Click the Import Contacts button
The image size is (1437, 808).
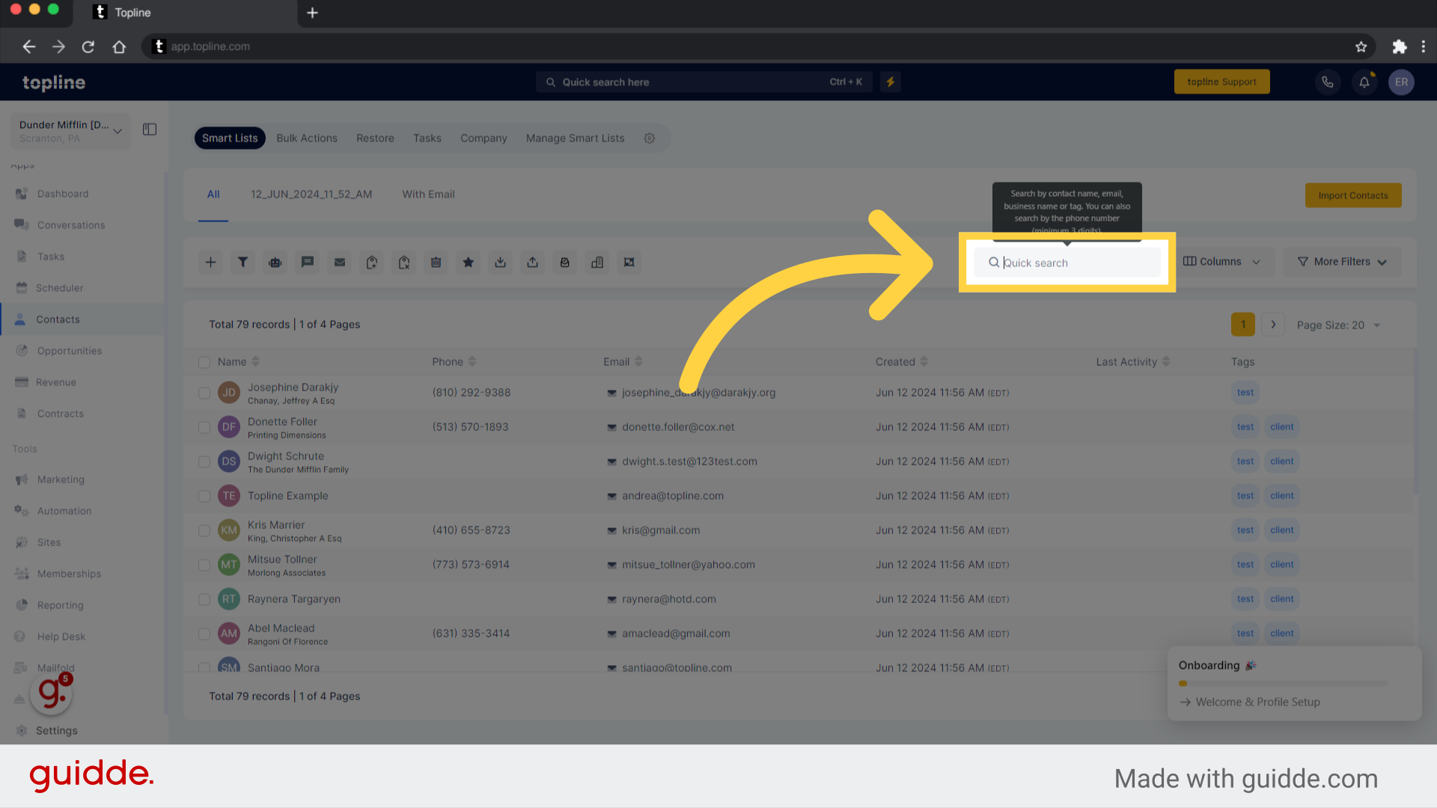[x=1353, y=195]
